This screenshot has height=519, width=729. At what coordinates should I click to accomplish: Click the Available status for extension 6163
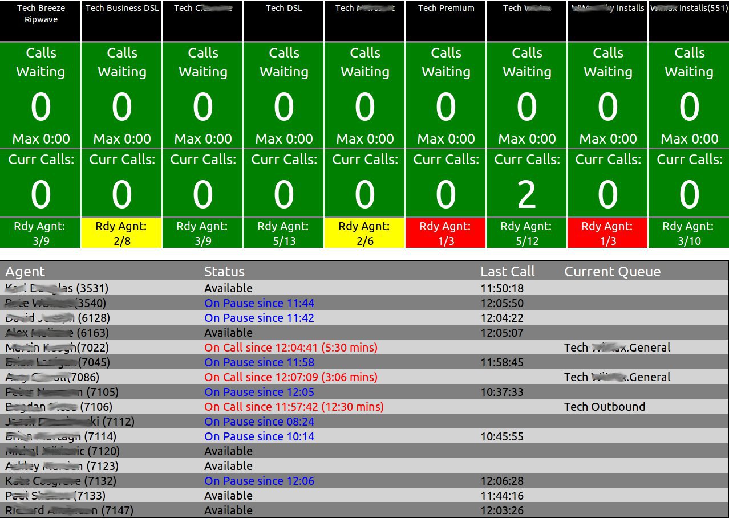click(x=228, y=333)
